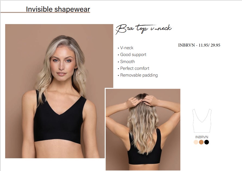Click the INBRVN label under sketch
Image resolution: width=242 pixels, height=171 pixels.
202,137
